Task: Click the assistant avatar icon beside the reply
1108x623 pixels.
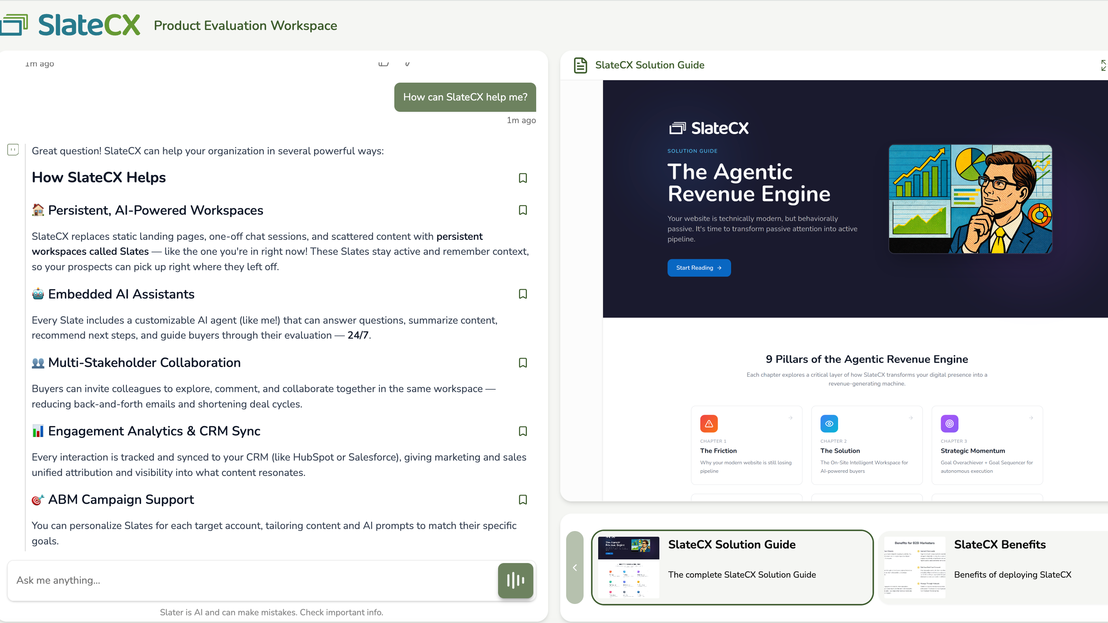Action: tap(13, 149)
